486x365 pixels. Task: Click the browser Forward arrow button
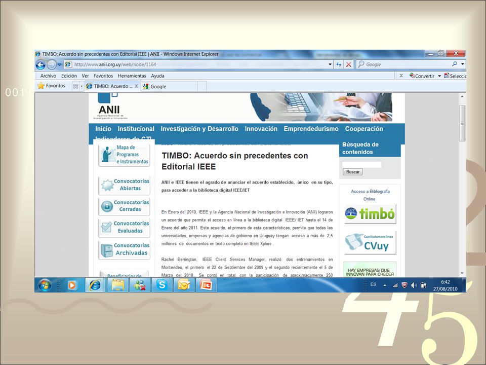point(52,64)
